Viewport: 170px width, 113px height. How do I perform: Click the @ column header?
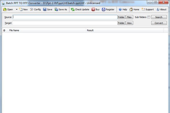[x=5, y=30]
